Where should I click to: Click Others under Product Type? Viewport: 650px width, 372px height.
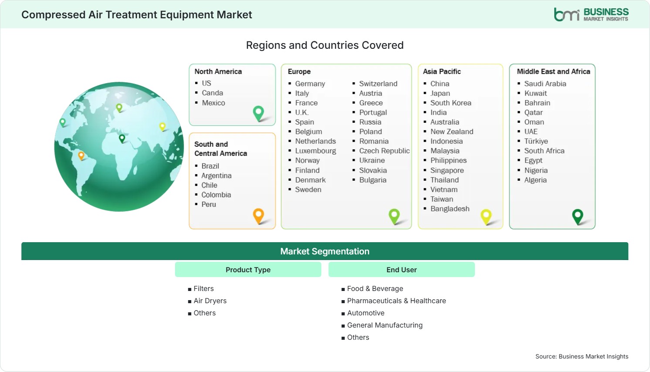coord(205,313)
